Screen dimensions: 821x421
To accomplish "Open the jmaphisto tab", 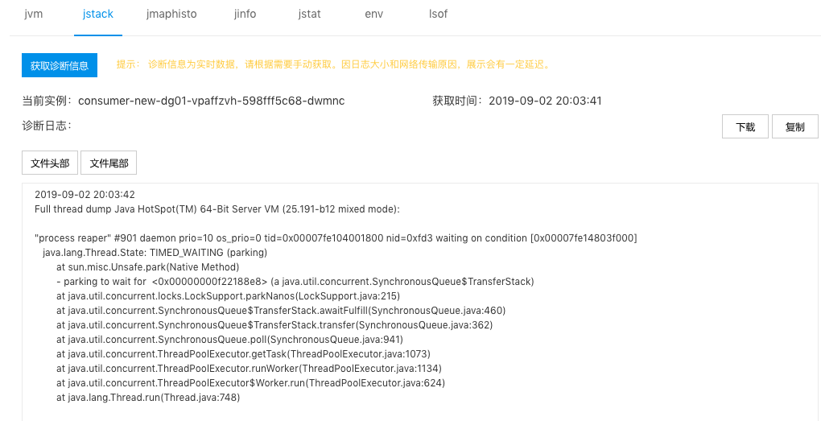I will 171,14.
